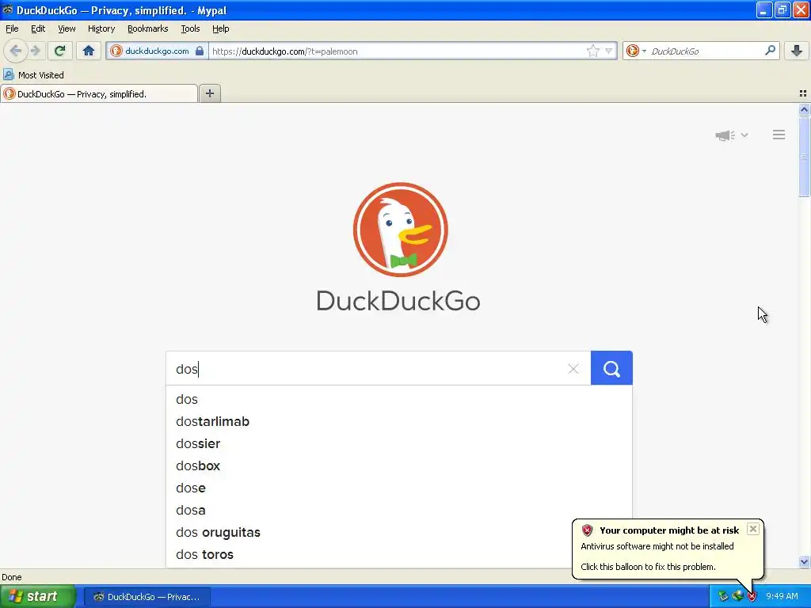Open the DuckDuckGo megaphone announcements icon
Viewport: 811px width, 608px height.
coord(725,135)
